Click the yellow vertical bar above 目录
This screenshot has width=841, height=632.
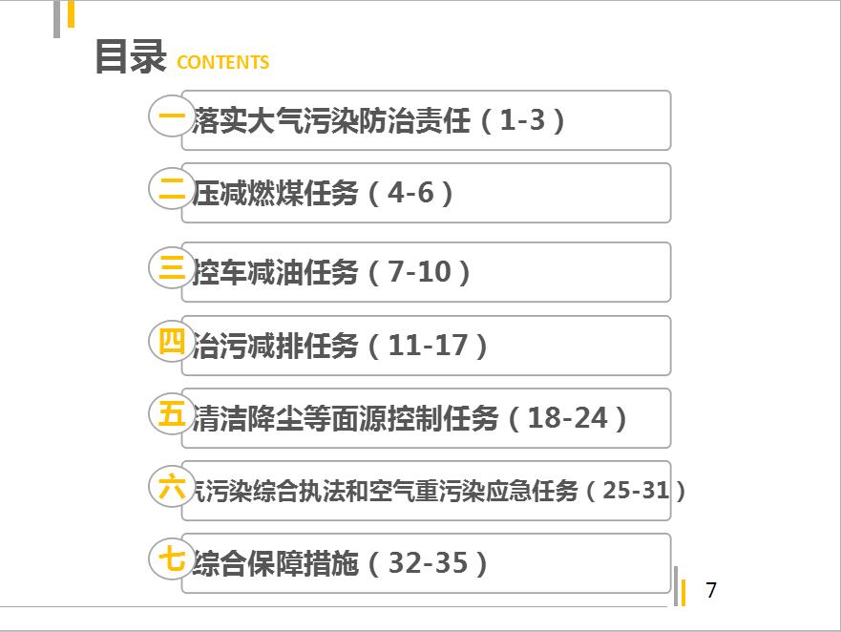71,14
